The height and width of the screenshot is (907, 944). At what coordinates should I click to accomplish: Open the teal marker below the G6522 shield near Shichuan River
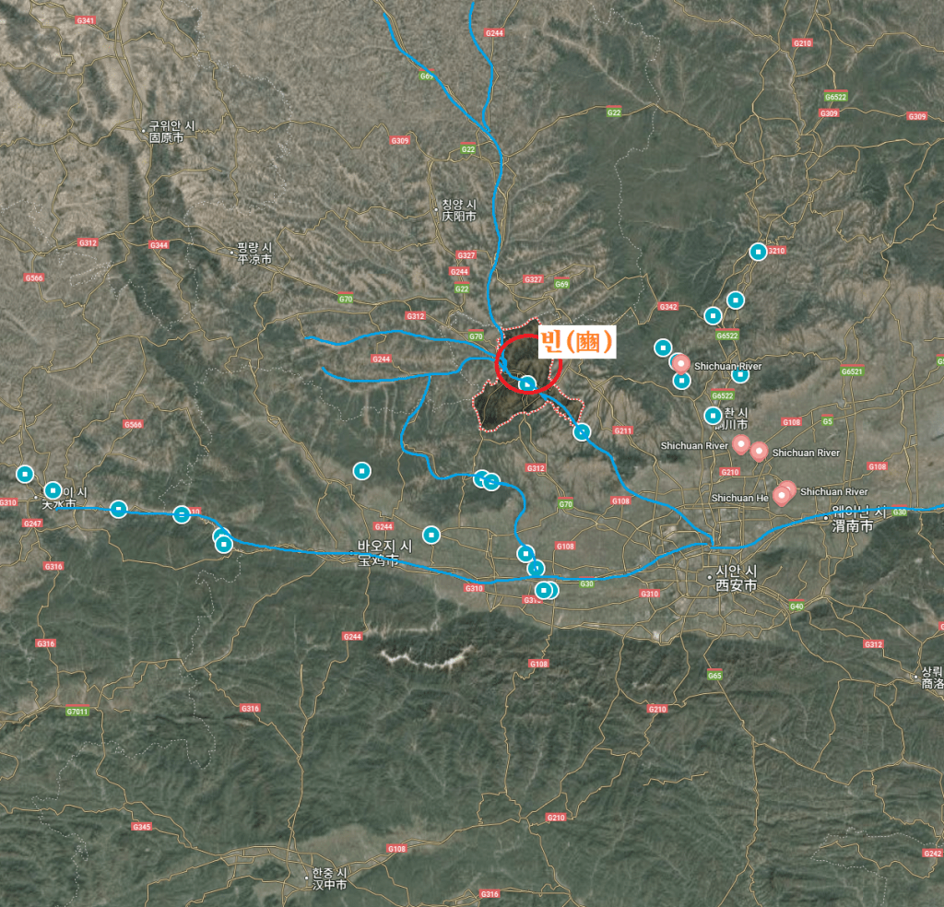click(740, 375)
